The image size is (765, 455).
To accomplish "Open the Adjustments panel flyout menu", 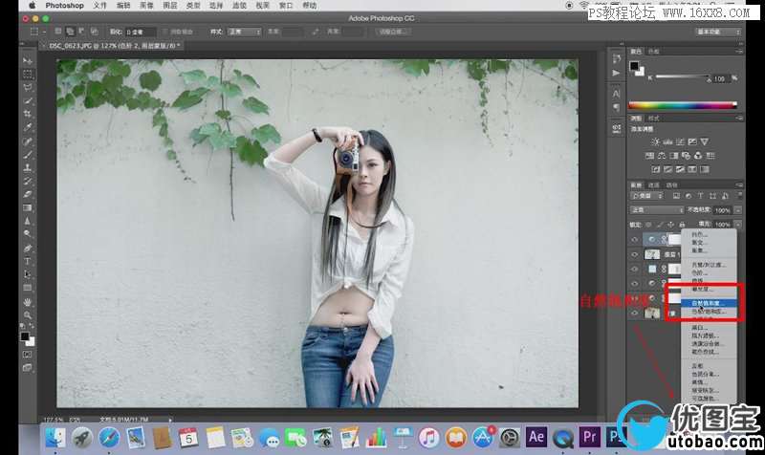I will [739, 118].
